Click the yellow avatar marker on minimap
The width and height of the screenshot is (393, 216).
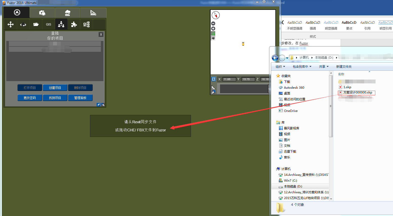tap(243, 44)
